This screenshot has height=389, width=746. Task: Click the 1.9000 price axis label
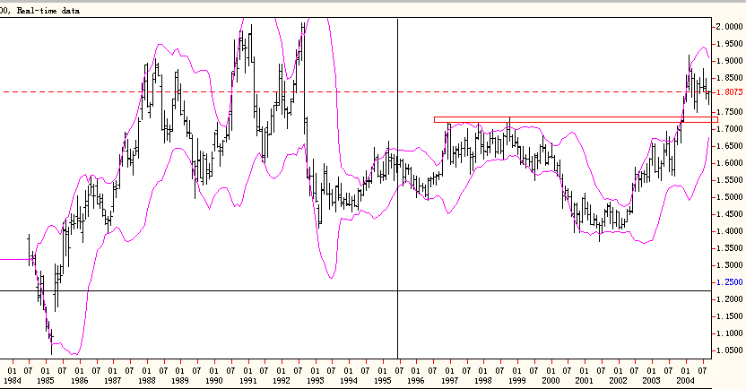coord(729,61)
